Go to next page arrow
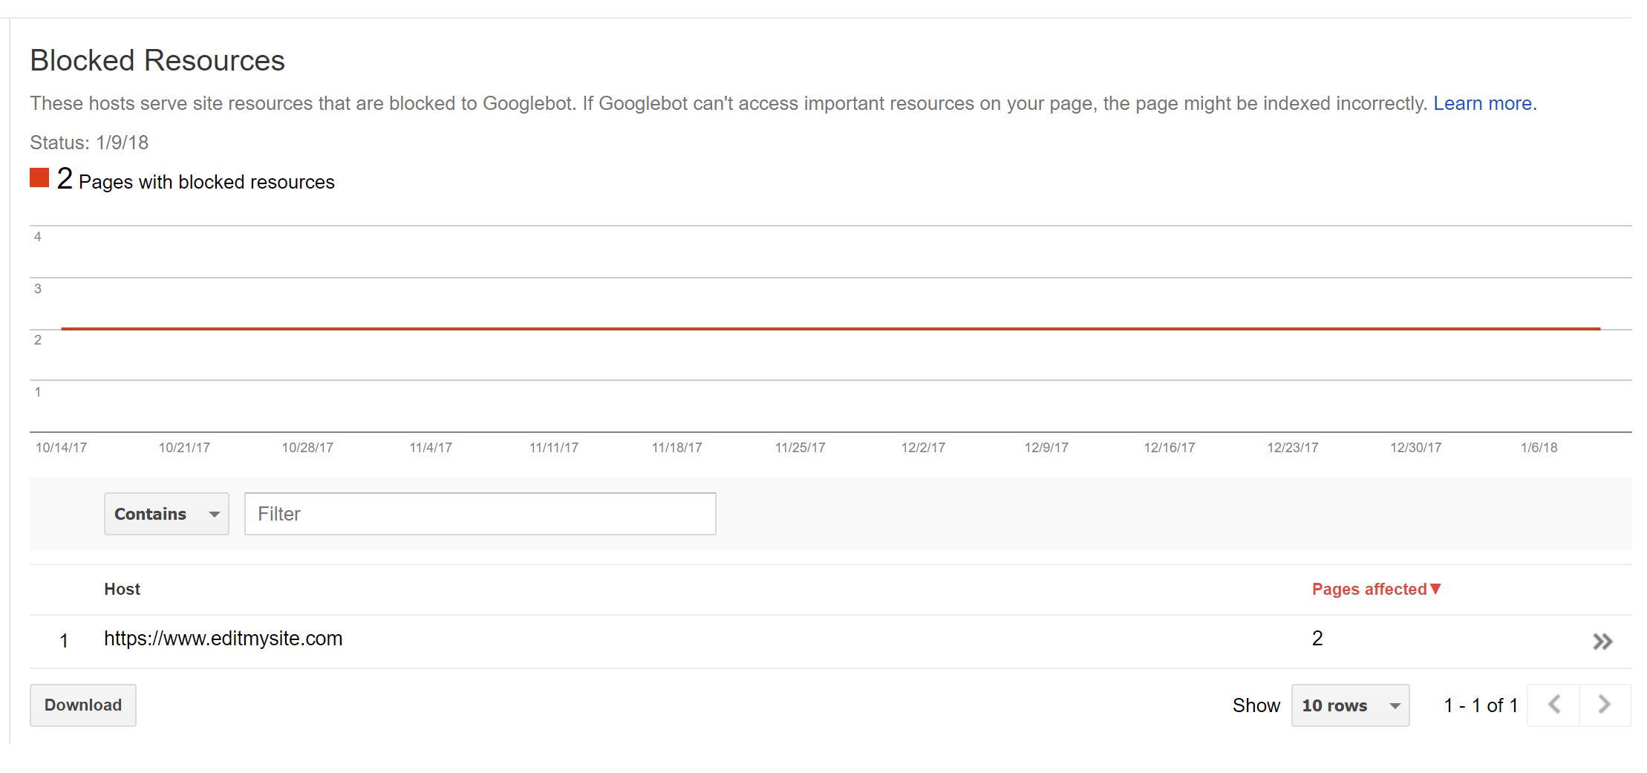 [x=1604, y=705]
